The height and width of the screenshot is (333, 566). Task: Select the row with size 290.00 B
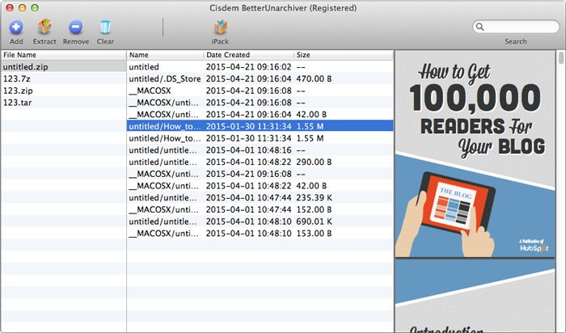tap(260, 162)
